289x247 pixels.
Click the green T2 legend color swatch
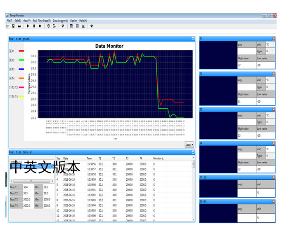click(x=21, y=60)
